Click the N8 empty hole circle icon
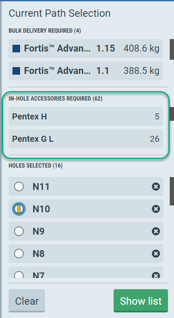174x318 pixels. (x=19, y=254)
